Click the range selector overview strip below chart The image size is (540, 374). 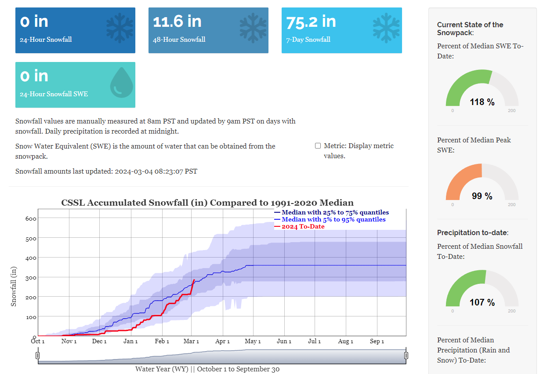tap(222, 356)
